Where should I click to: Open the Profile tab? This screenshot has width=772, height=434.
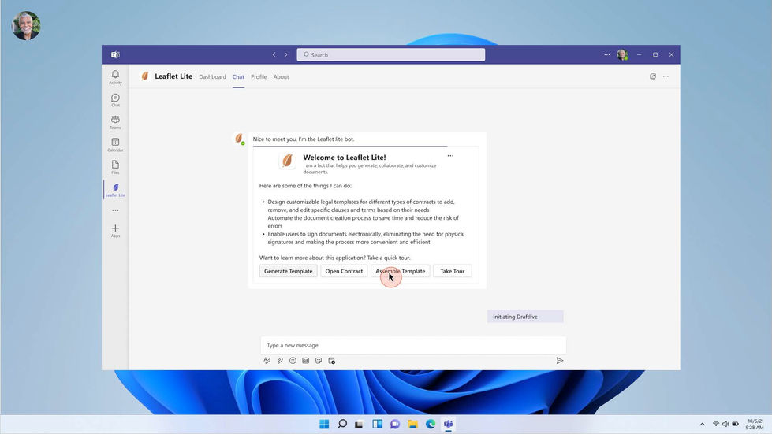[x=259, y=76]
